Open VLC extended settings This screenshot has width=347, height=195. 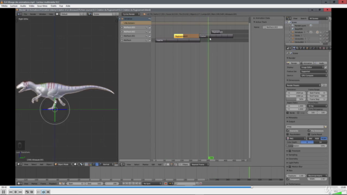tap(31, 192)
